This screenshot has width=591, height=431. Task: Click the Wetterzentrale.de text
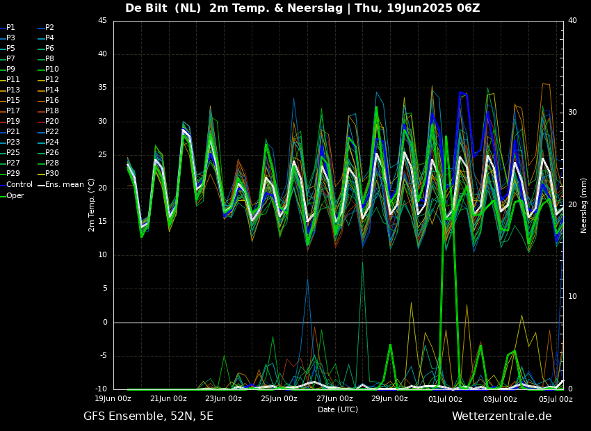coord(501,416)
